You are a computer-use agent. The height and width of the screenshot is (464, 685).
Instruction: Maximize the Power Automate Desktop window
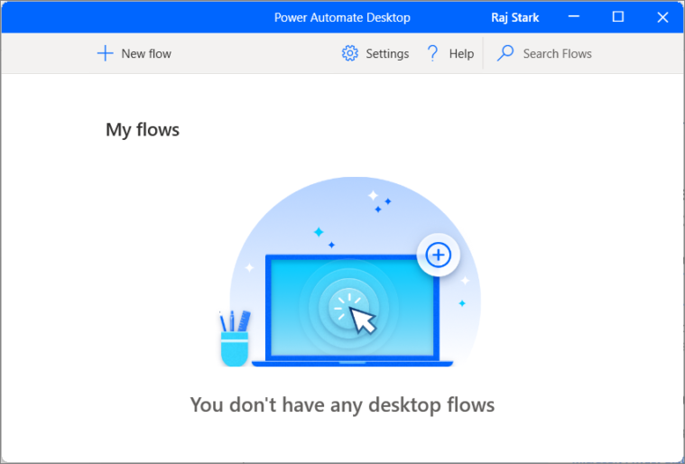617,17
